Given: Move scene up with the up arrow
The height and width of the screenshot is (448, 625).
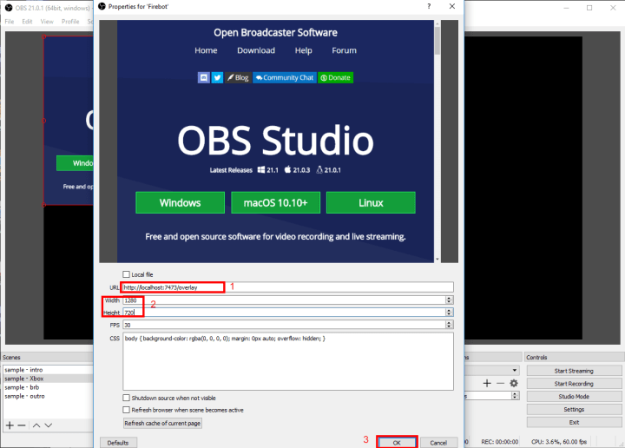Looking at the screenshot, I should pos(36,425).
